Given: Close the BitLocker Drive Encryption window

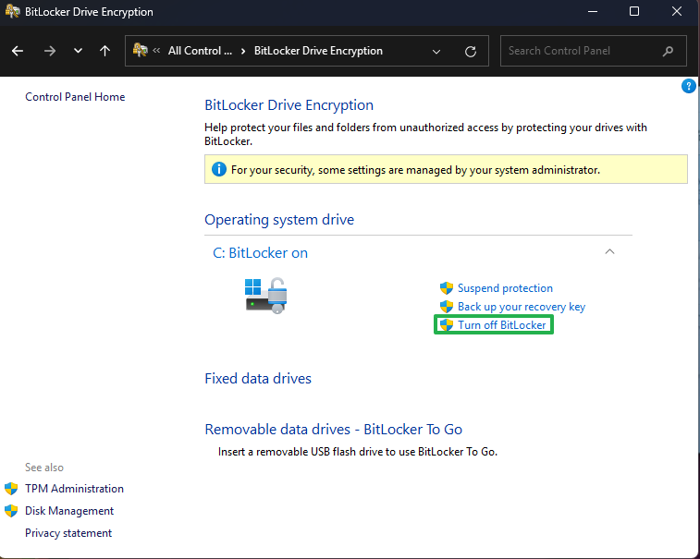Looking at the screenshot, I should 677,12.
